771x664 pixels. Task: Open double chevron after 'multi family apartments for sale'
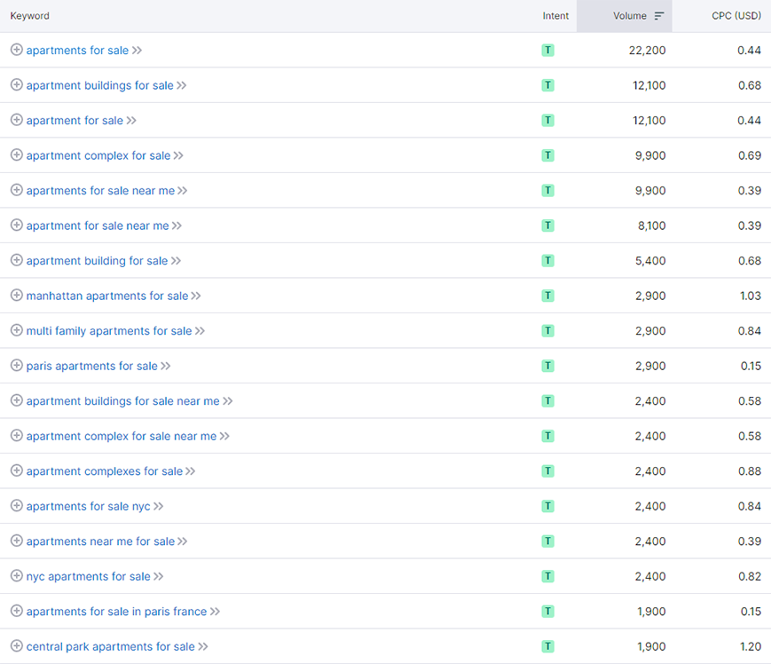coord(200,331)
